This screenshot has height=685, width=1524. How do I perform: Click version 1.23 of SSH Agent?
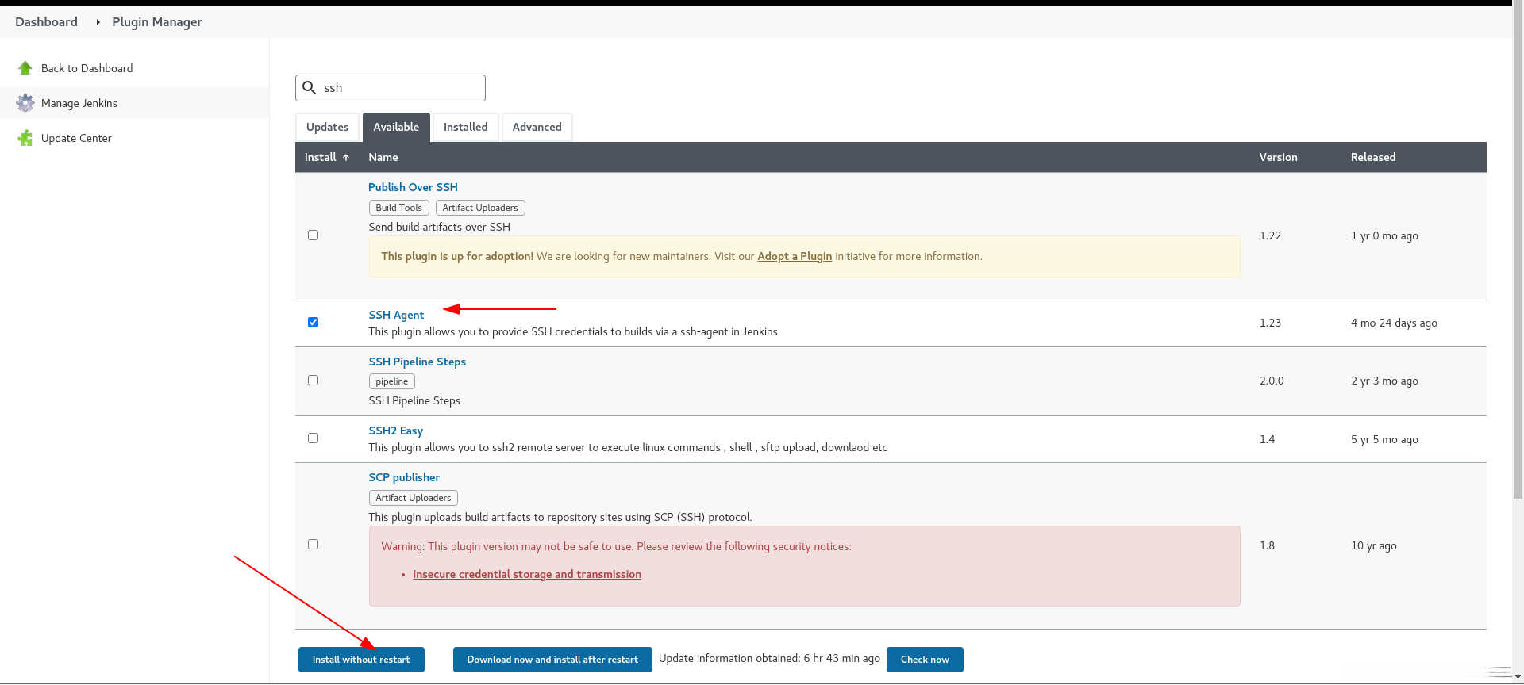(x=1270, y=323)
